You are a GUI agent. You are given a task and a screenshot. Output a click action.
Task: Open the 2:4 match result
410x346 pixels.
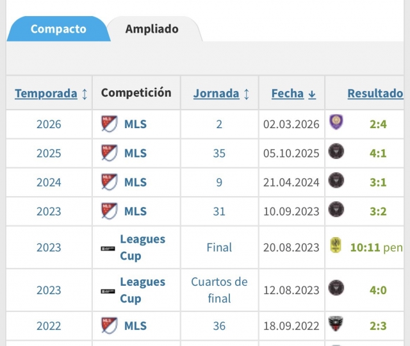(378, 124)
